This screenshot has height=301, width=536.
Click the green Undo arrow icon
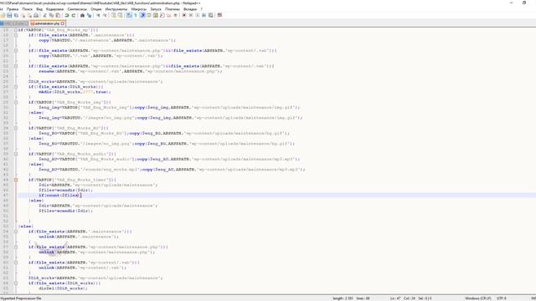(67, 15)
